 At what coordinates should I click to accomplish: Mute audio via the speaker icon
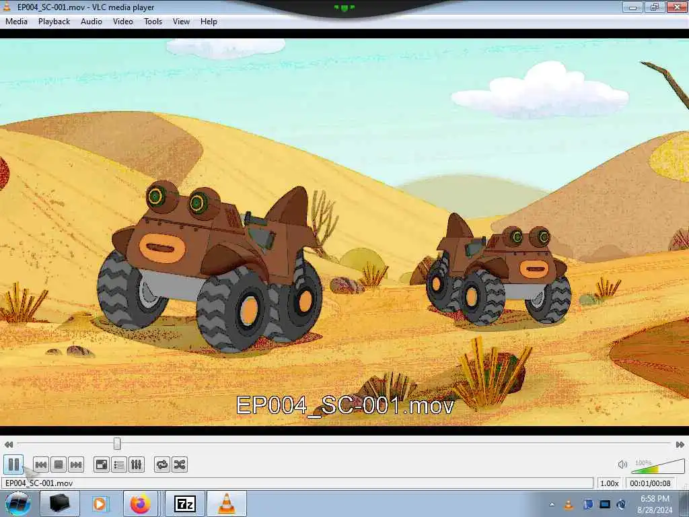click(x=622, y=464)
